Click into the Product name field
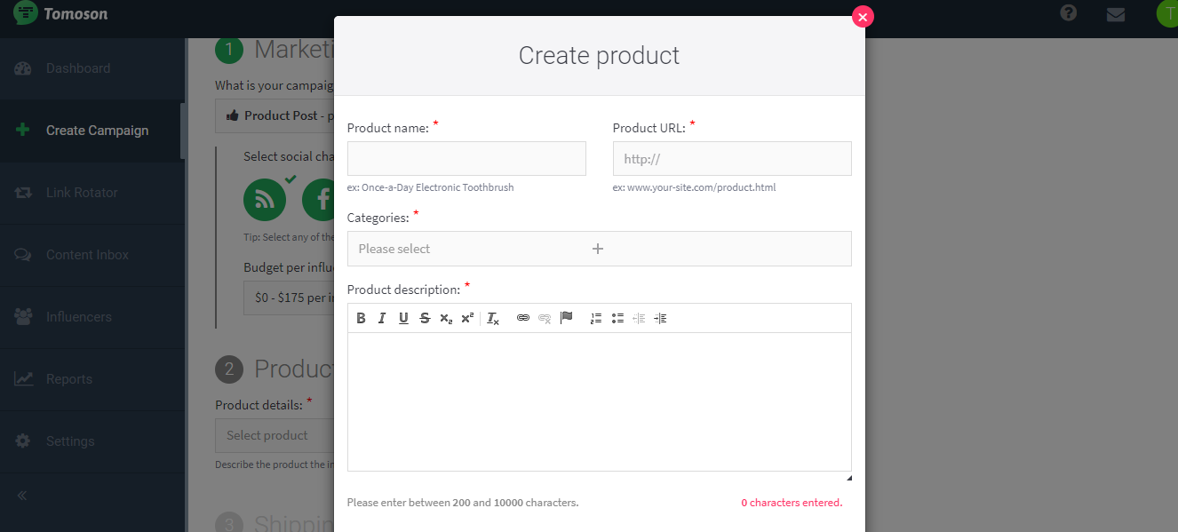This screenshot has width=1178, height=532. (x=466, y=158)
